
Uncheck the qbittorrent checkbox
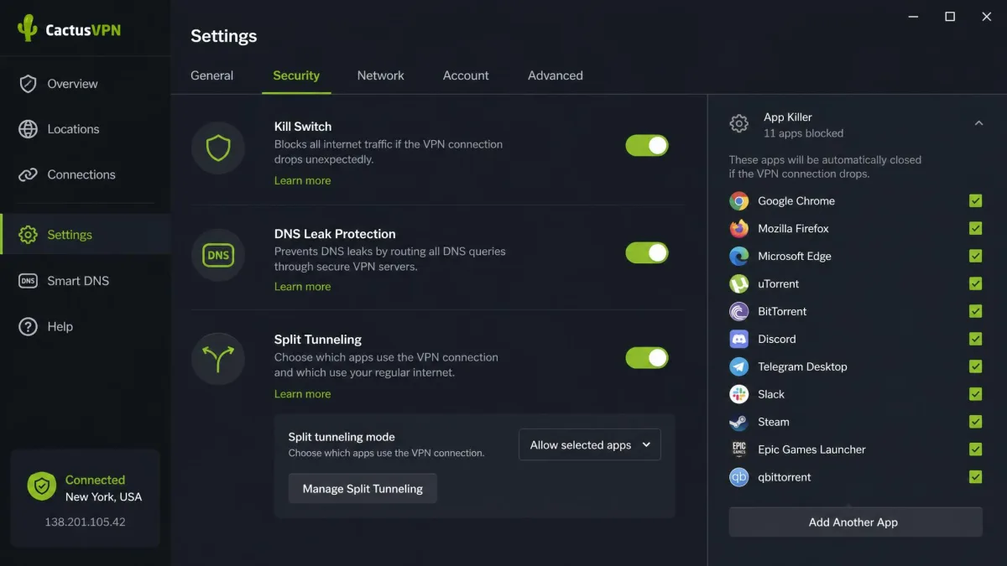coord(976,477)
